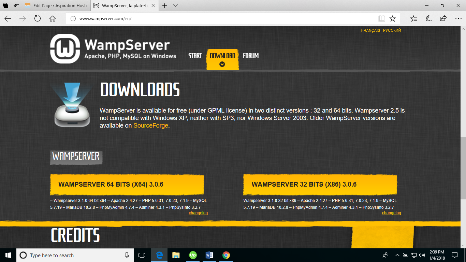Switch site language to РУССКИЙ
466x262 pixels.
392,30
